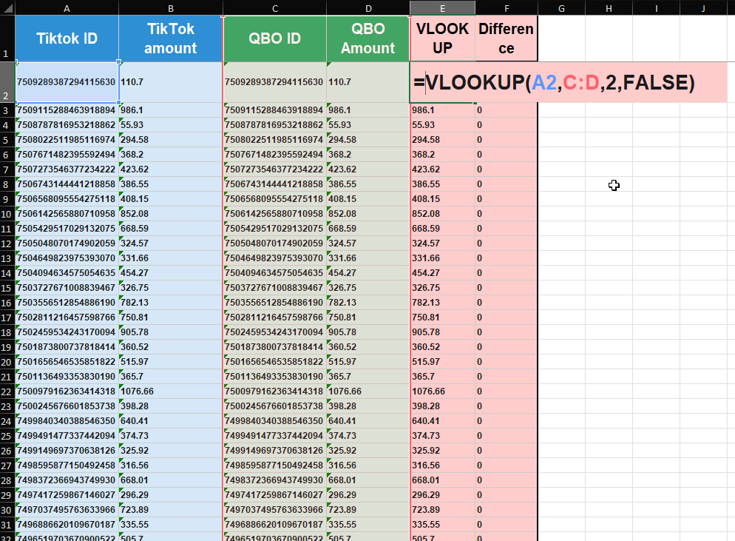This screenshot has width=735, height=541.
Task: Click the Difference header cell
Action: click(x=506, y=38)
